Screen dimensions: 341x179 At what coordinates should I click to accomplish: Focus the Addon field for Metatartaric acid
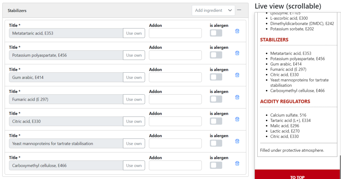click(x=175, y=33)
